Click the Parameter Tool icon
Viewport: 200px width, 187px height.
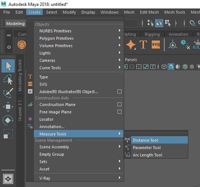(x=127, y=147)
